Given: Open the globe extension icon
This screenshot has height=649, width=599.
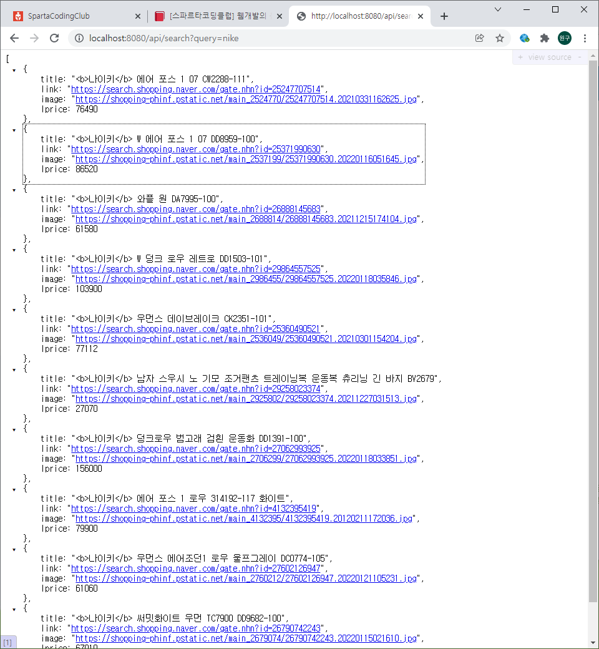Looking at the screenshot, I should coord(525,38).
